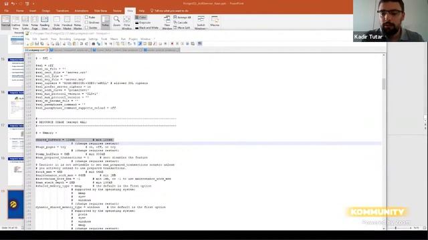Open a New Window in PowerPoint
The image size is (428, 240).
coord(167,23)
